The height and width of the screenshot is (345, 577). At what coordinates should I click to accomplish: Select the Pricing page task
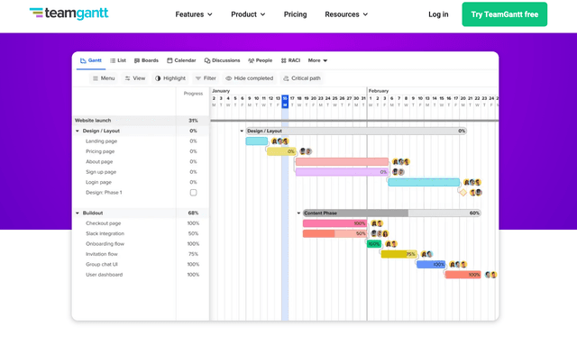point(100,151)
